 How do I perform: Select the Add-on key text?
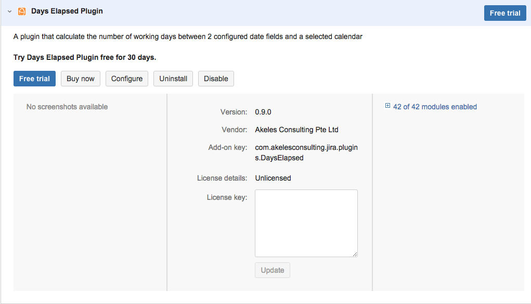(306, 152)
